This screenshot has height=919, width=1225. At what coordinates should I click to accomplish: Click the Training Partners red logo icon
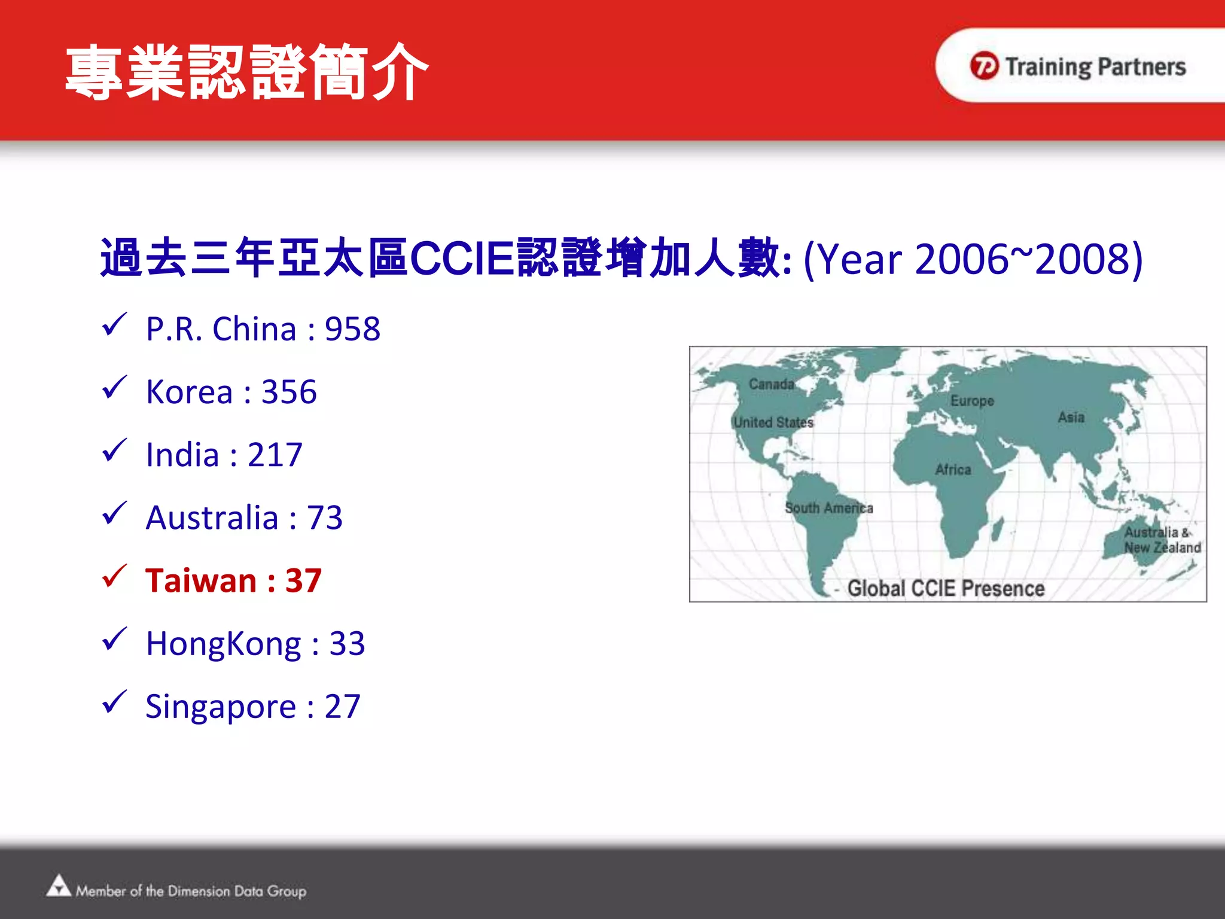click(x=984, y=66)
